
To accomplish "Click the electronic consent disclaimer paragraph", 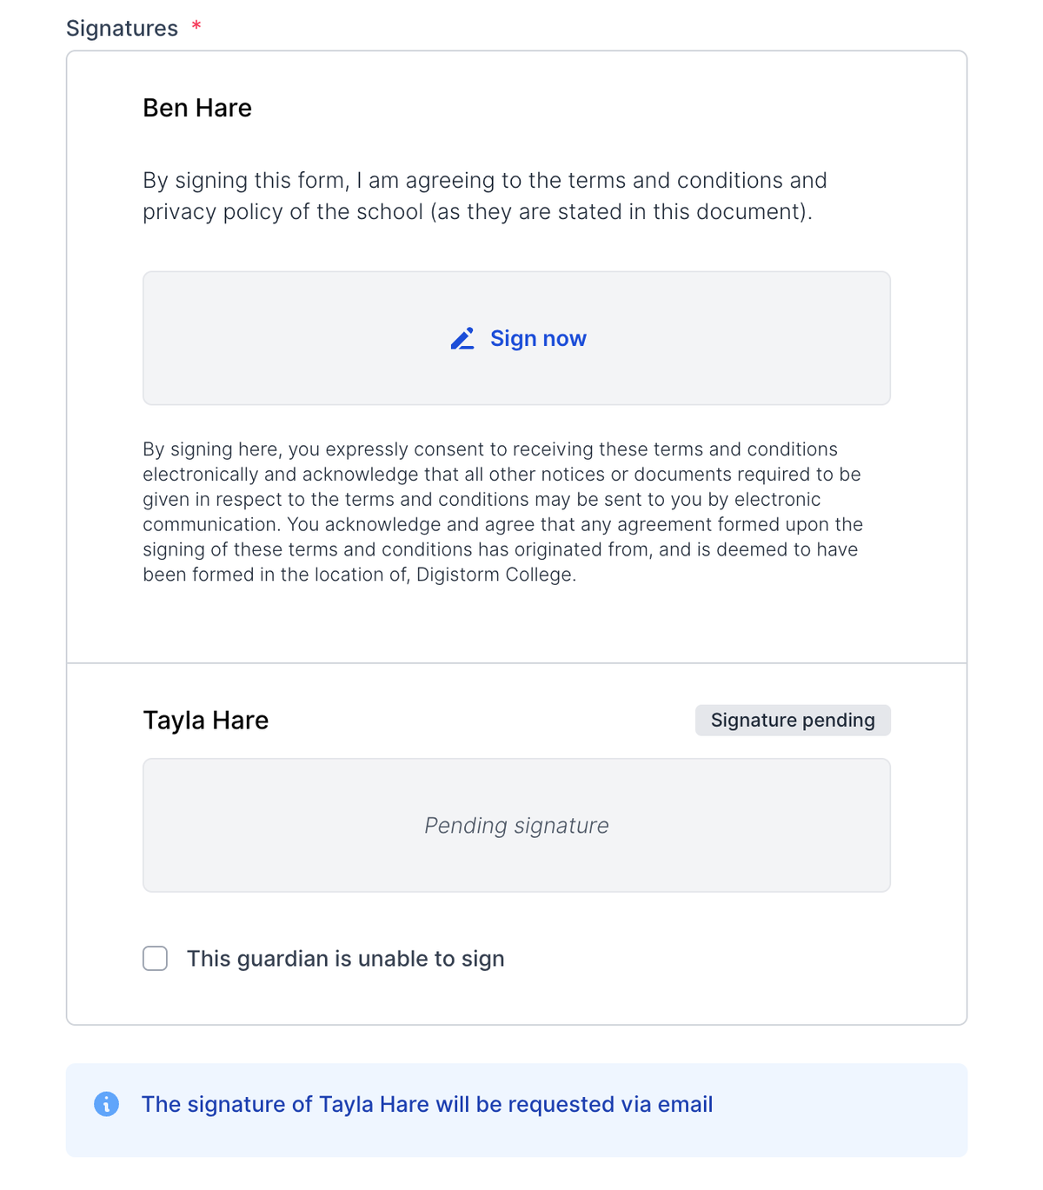I will 503,512.
